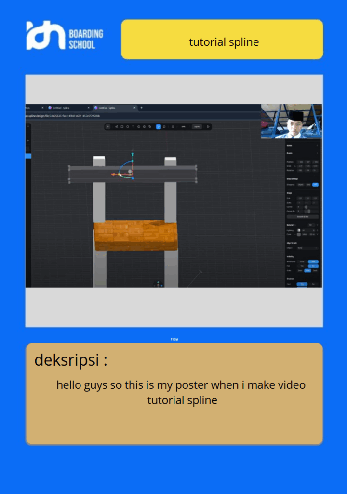Select the rectangle shape tool in toolbar
This screenshot has height=494, width=347.
(x=122, y=127)
